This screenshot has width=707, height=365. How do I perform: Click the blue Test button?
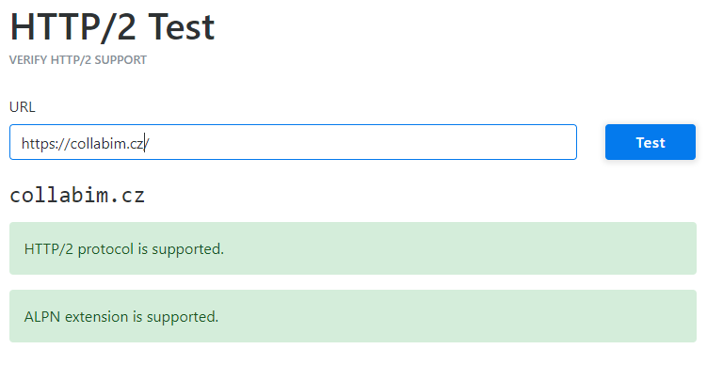[x=651, y=142]
